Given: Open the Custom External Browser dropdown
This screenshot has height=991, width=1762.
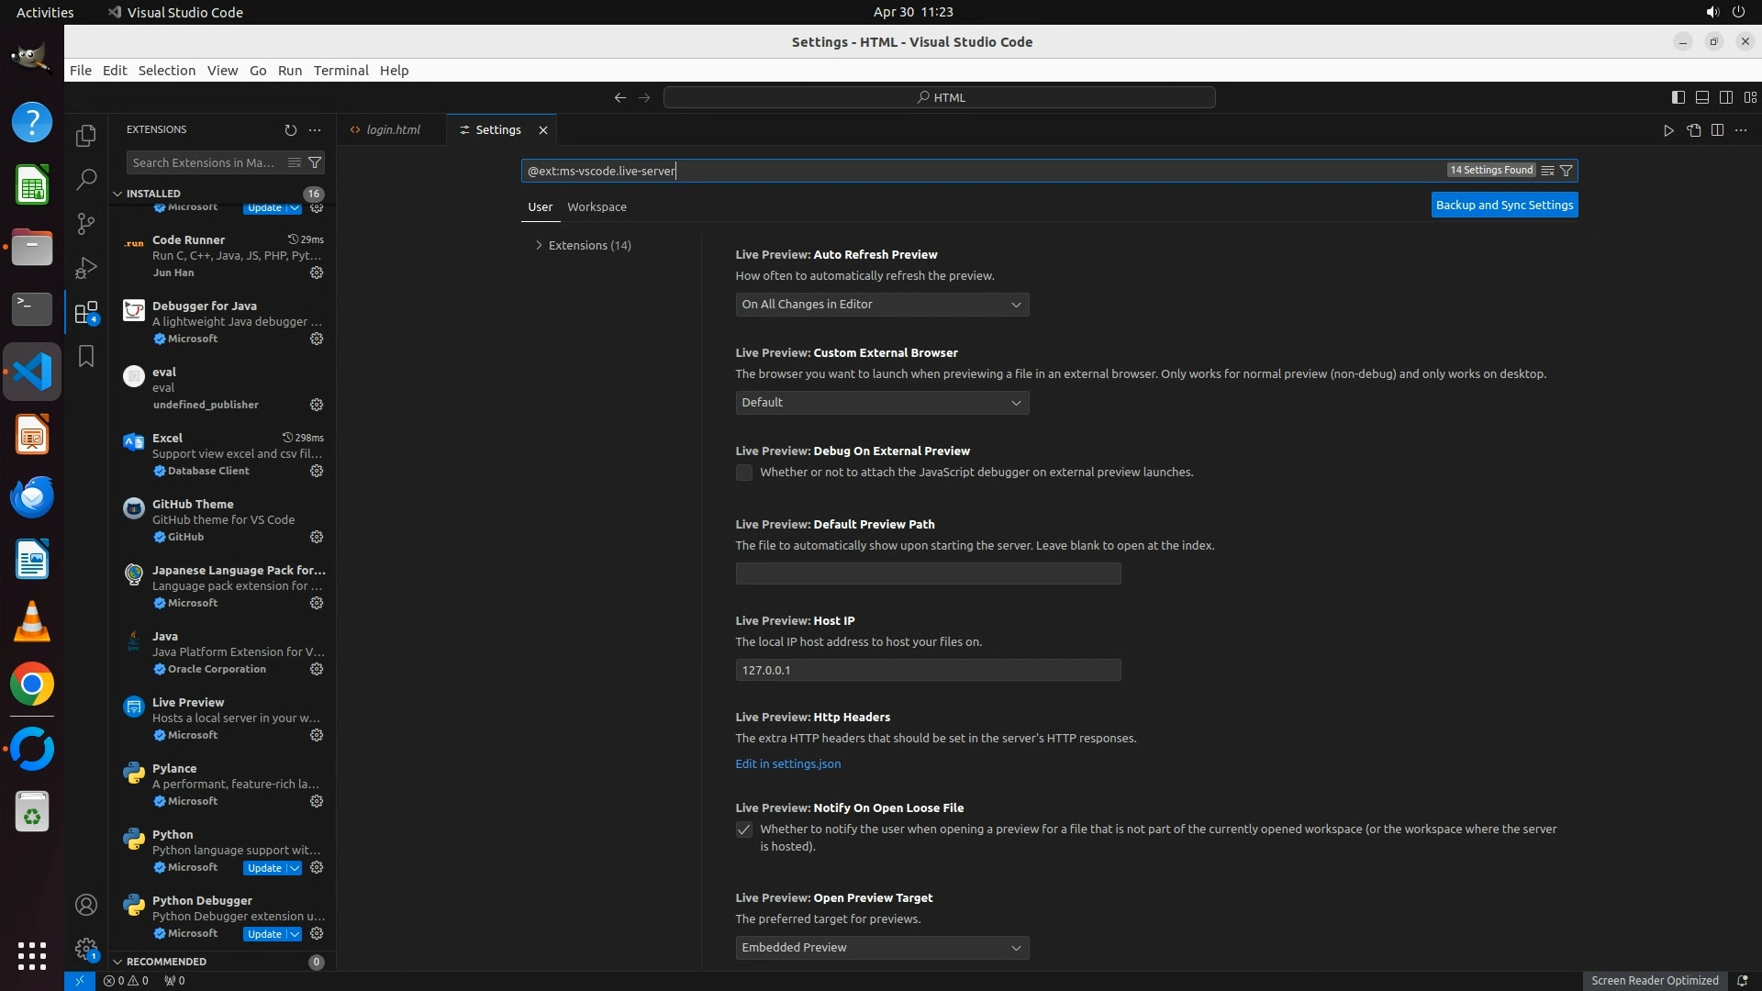Looking at the screenshot, I should 881,403.
